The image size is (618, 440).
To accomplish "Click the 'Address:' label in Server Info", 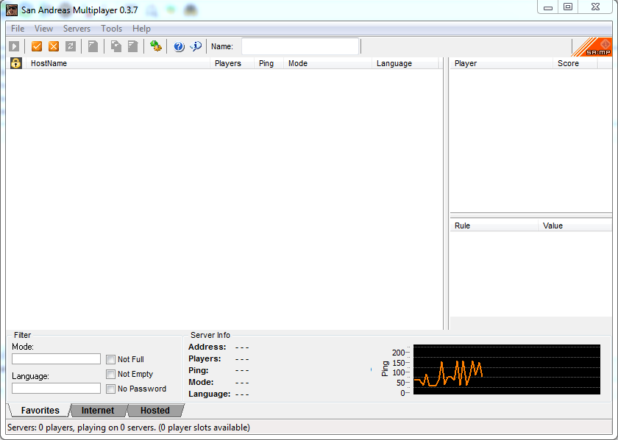I will point(207,347).
